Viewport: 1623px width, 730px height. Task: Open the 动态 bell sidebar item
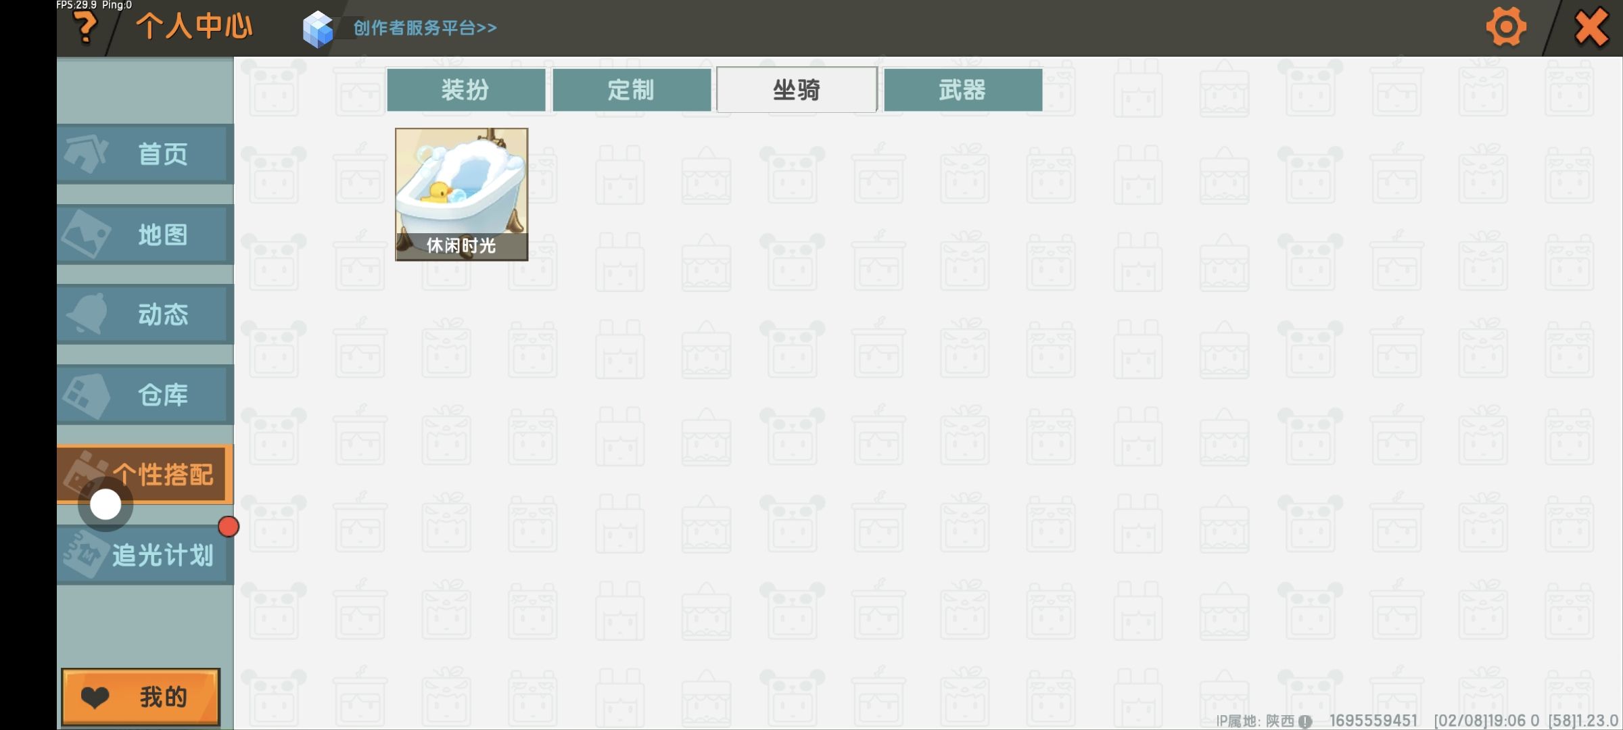click(145, 314)
